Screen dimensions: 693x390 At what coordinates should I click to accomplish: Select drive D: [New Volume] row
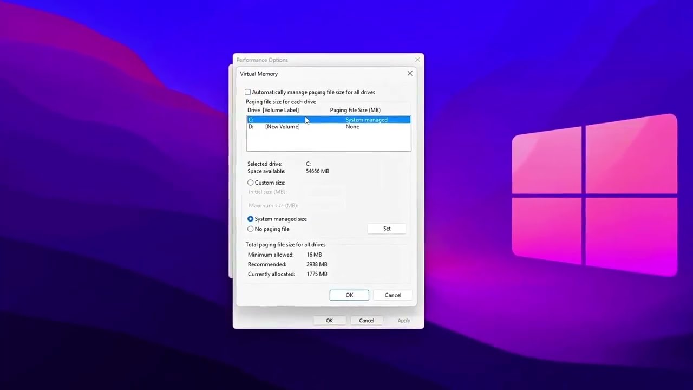click(329, 127)
